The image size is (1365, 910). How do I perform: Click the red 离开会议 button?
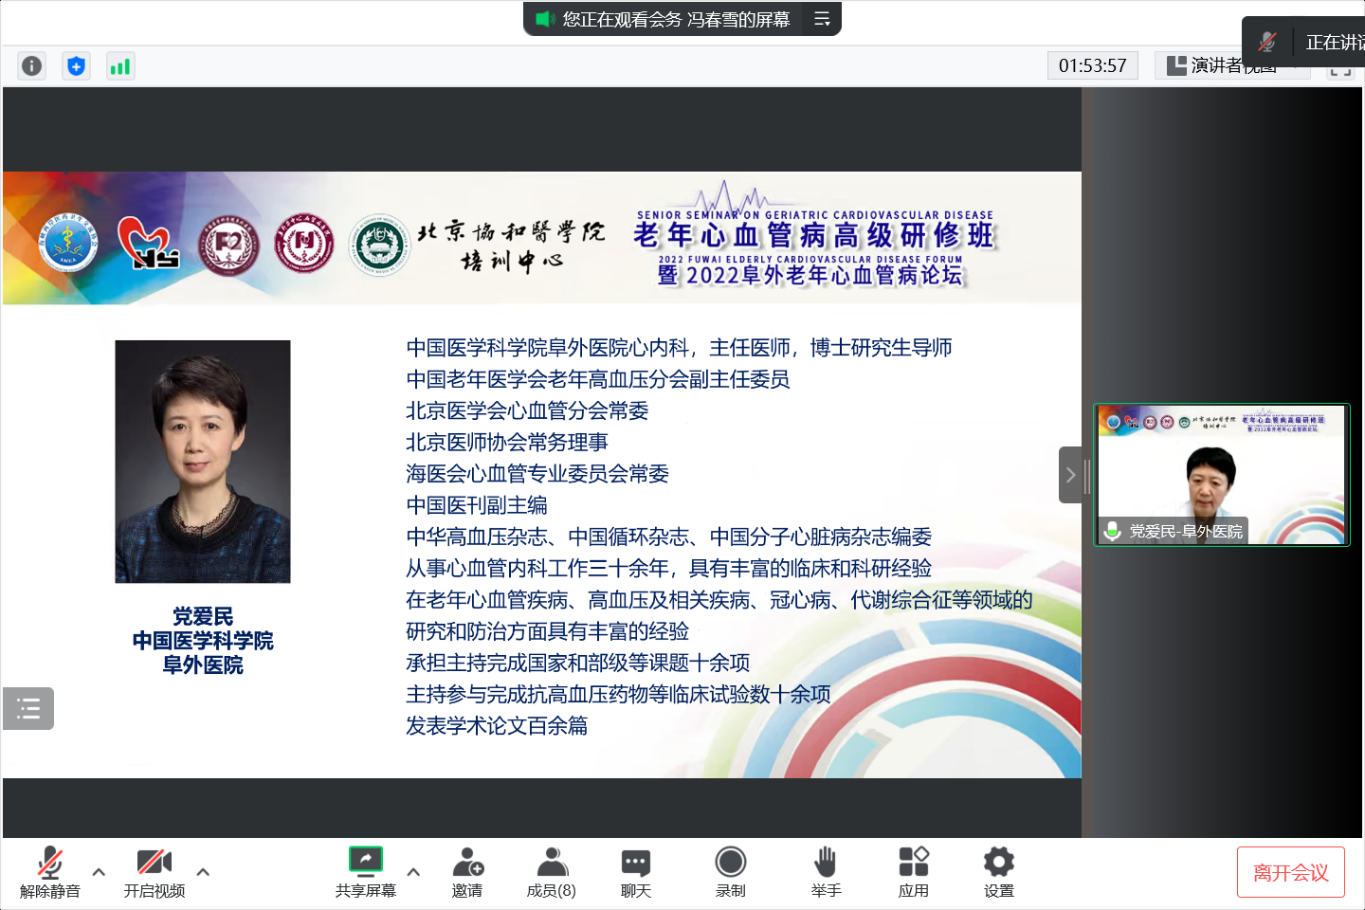[1290, 872]
